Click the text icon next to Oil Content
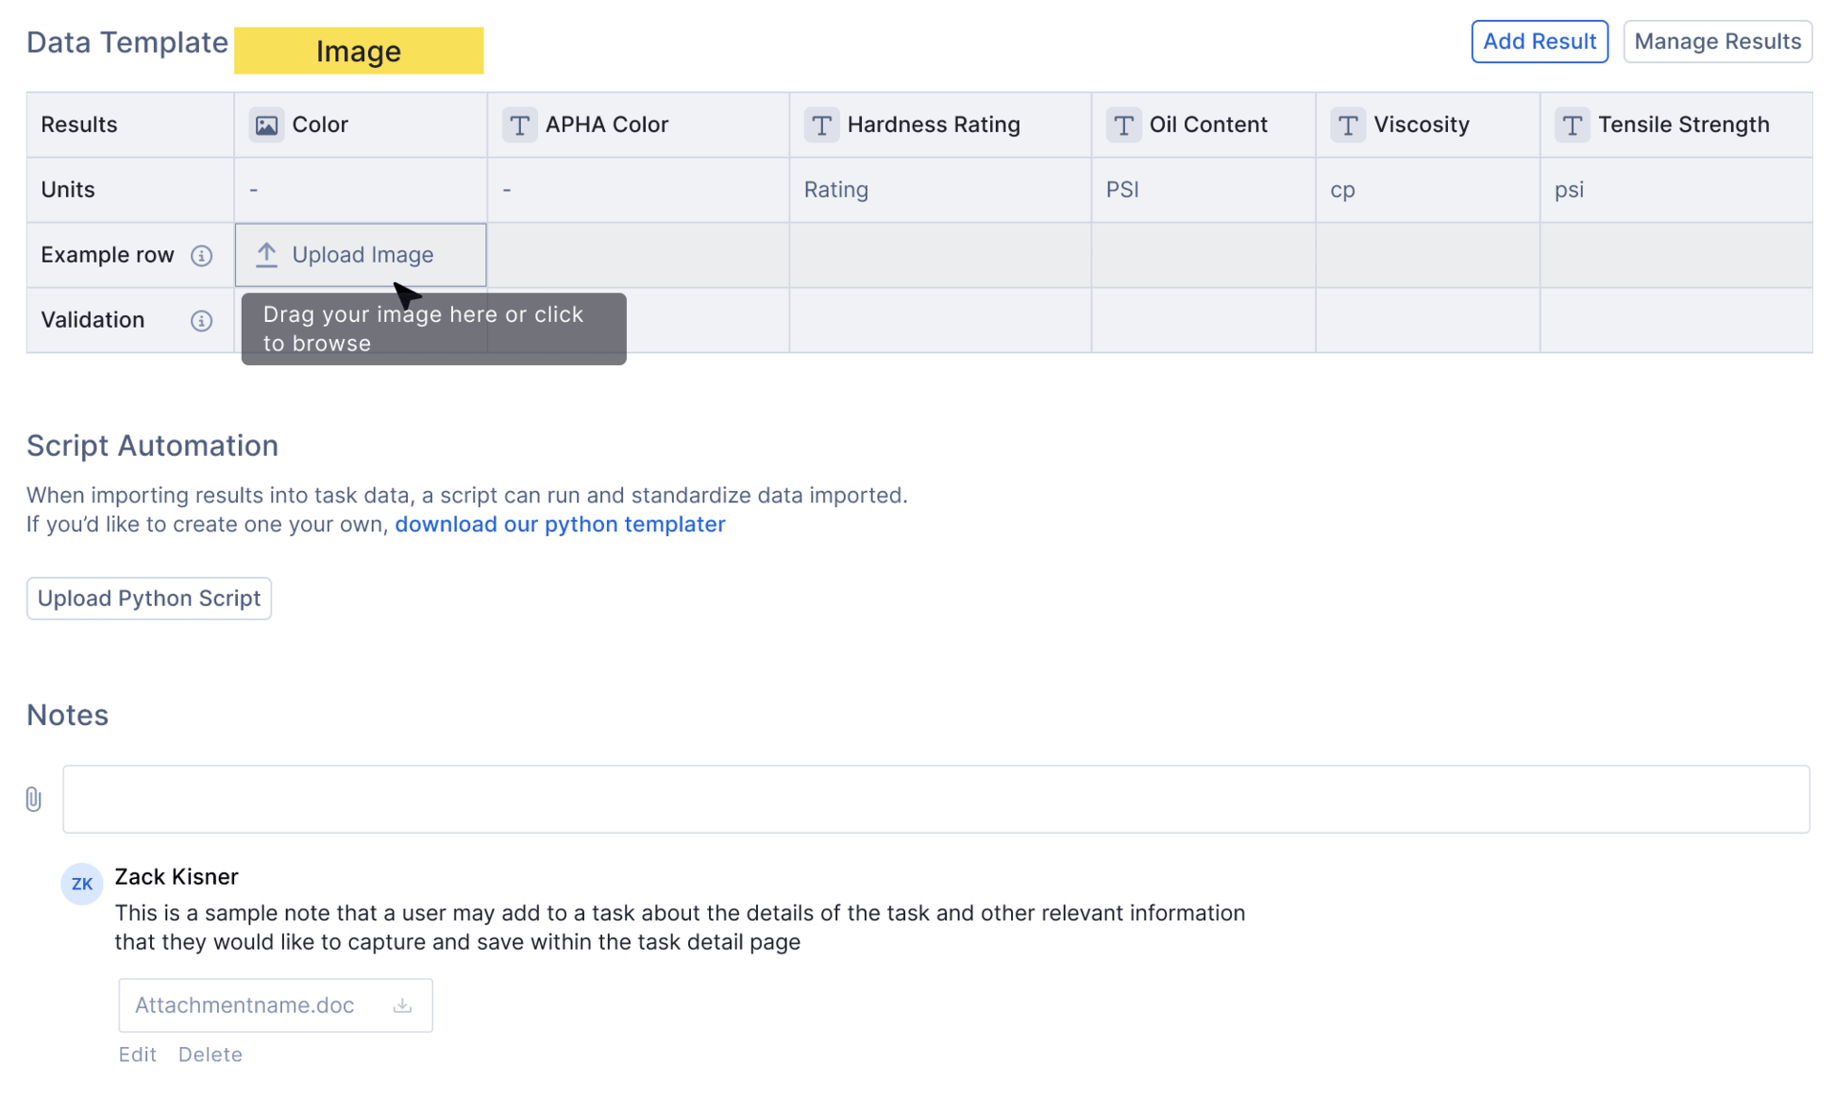This screenshot has height=1113, width=1835. pos(1123,125)
